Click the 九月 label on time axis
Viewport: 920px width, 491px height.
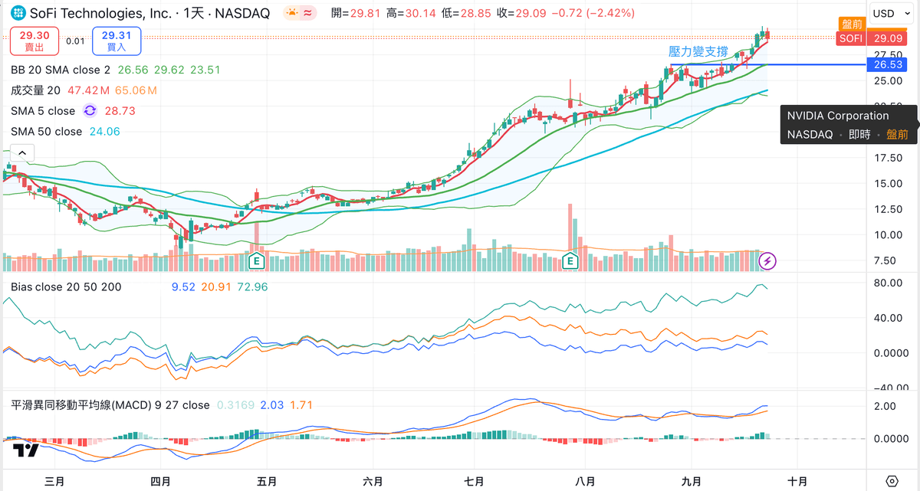coord(692,481)
